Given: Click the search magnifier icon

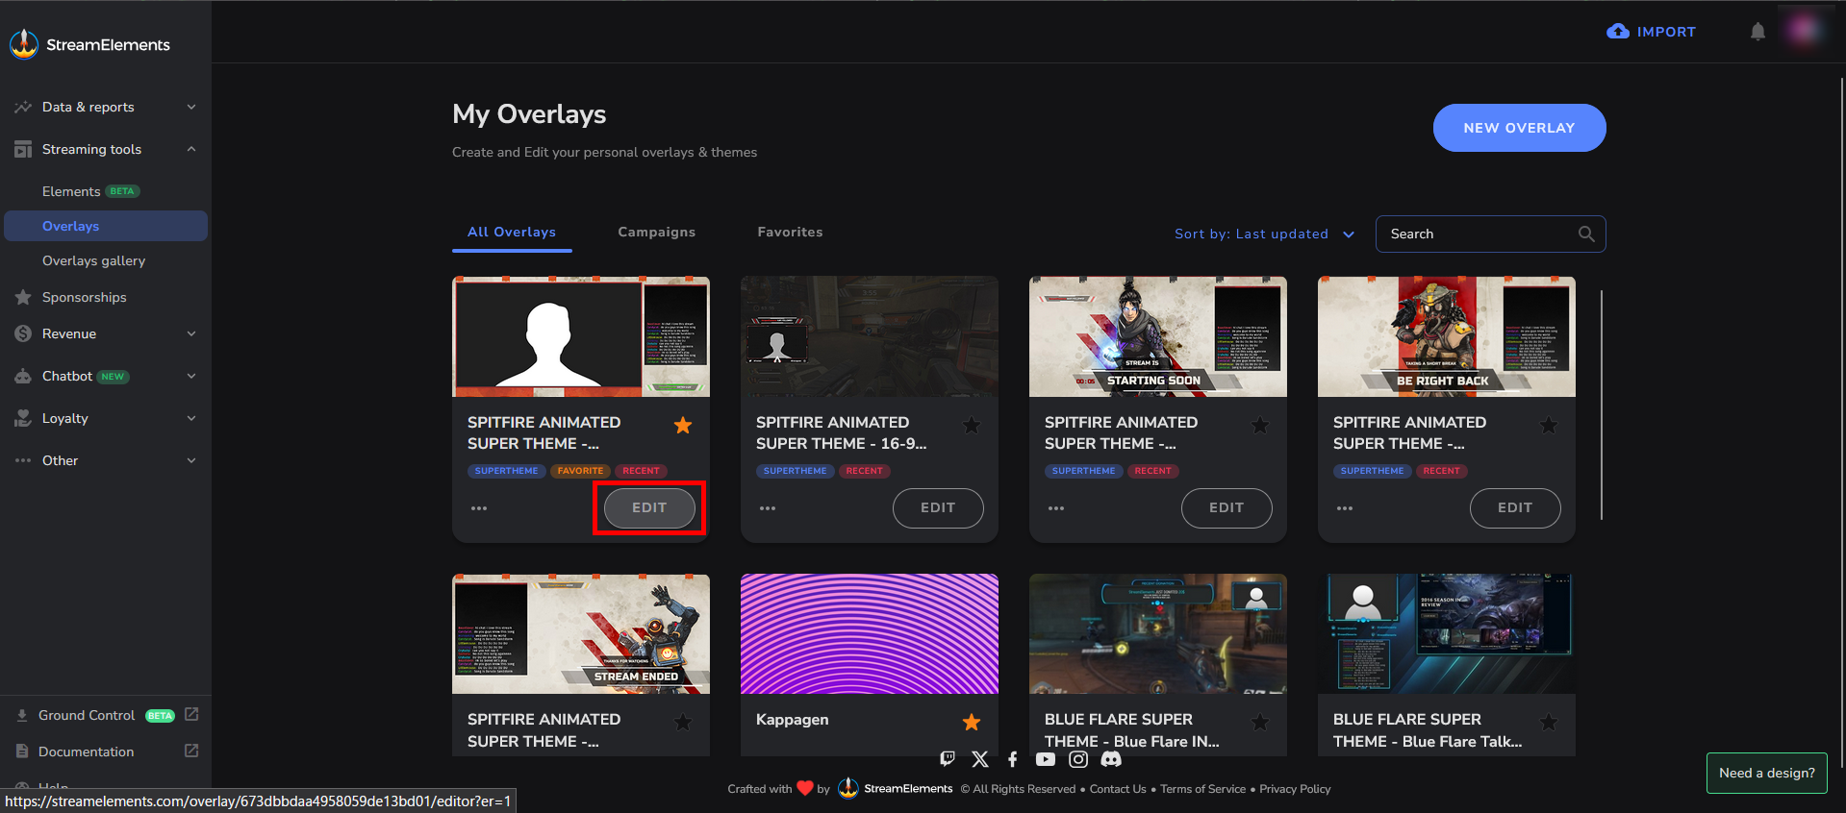Looking at the screenshot, I should tap(1586, 234).
